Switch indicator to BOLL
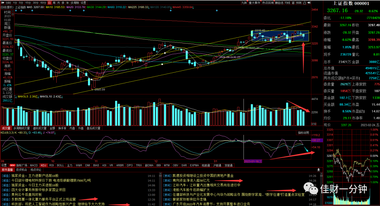 click(61, 165)
